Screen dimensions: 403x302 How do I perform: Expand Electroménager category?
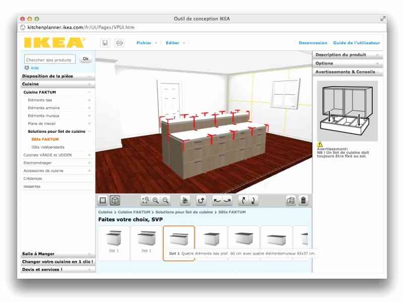pos(57,163)
